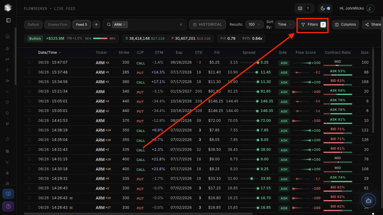Open the graduation cap education sidebar icon
The width and height of the screenshot is (383, 215).
(x=7, y=81)
